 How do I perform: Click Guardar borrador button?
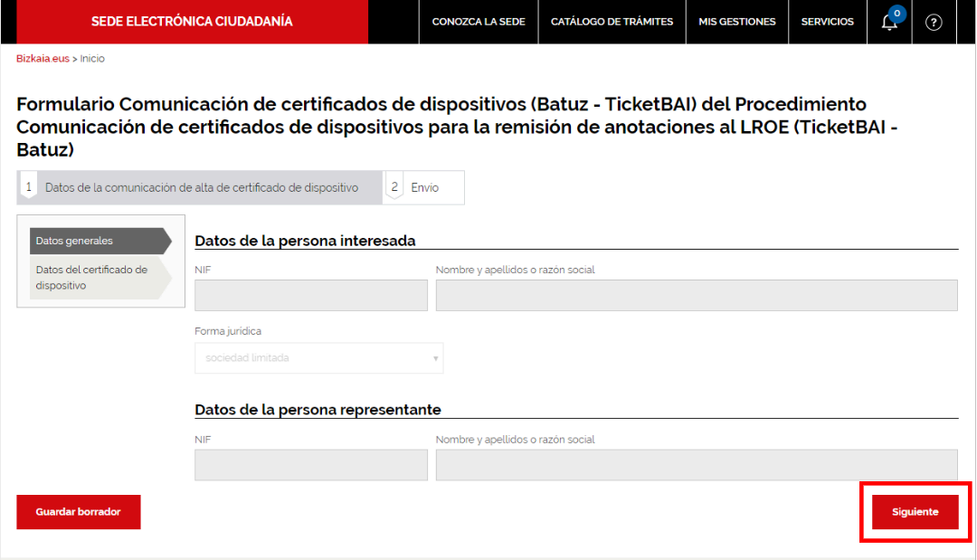79,512
